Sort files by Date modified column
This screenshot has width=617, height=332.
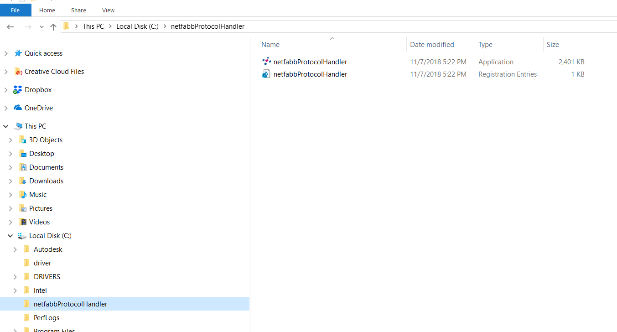pyautogui.click(x=432, y=45)
